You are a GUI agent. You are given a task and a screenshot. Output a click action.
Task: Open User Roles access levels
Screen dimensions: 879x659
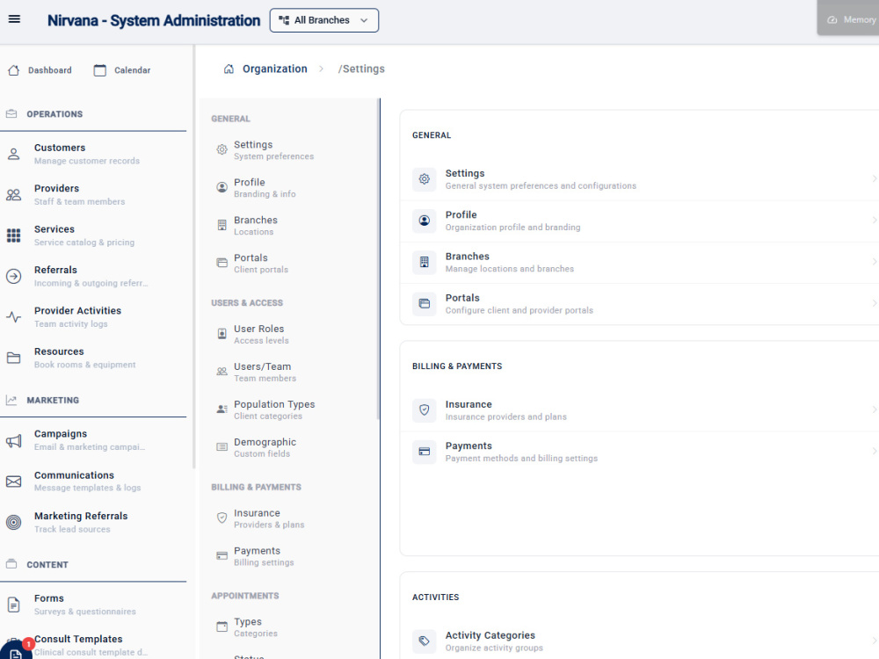289,334
